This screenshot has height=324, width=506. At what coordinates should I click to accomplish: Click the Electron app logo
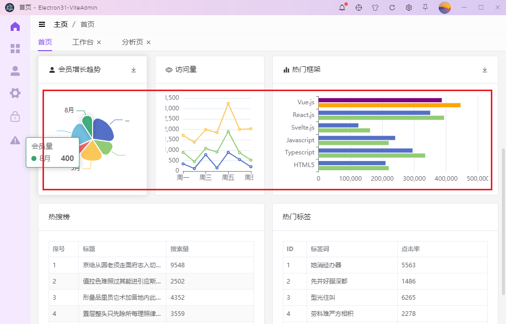click(x=10, y=8)
